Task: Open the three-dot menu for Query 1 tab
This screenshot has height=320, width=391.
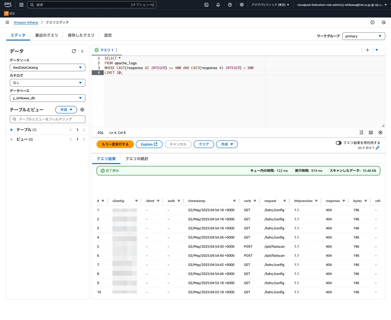Action: (116, 50)
